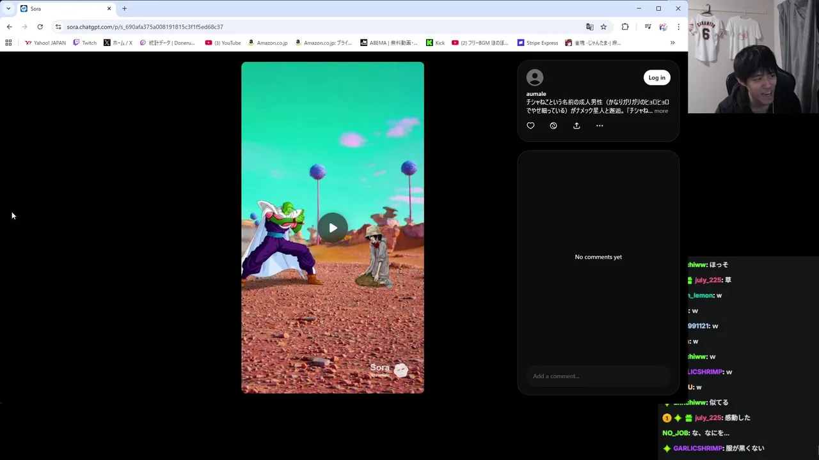The image size is (819, 460).
Task: Play the Sora video
Action: pyautogui.click(x=333, y=227)
